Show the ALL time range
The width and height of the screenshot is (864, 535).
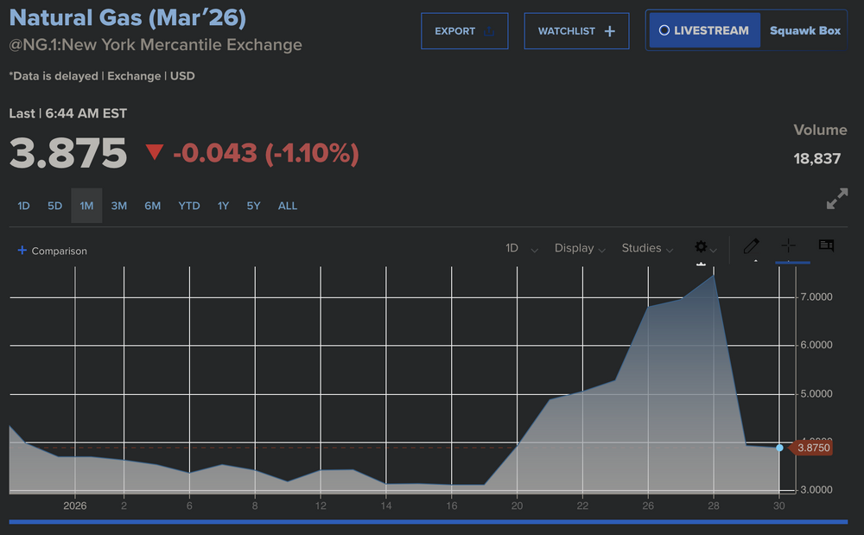tap(288, 206)
